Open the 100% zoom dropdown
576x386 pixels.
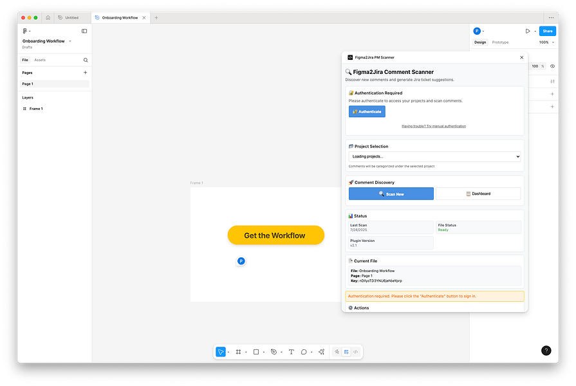click(x=545, y=41)
